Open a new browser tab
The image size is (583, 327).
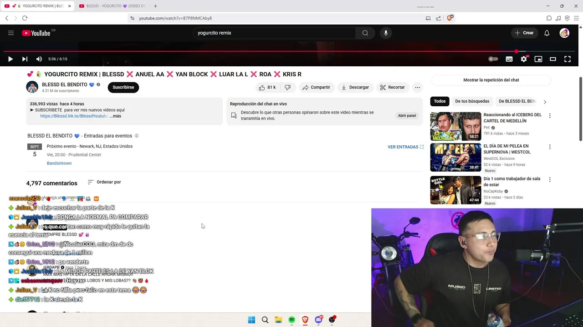pos(155,6)
